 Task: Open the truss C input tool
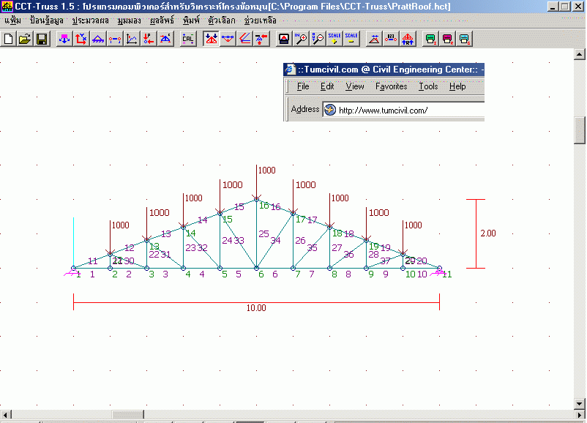[165, 39]
